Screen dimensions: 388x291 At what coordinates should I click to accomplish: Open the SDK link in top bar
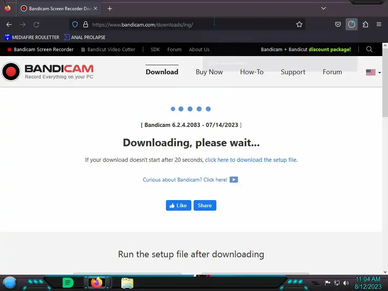click(x=155, y=50)
